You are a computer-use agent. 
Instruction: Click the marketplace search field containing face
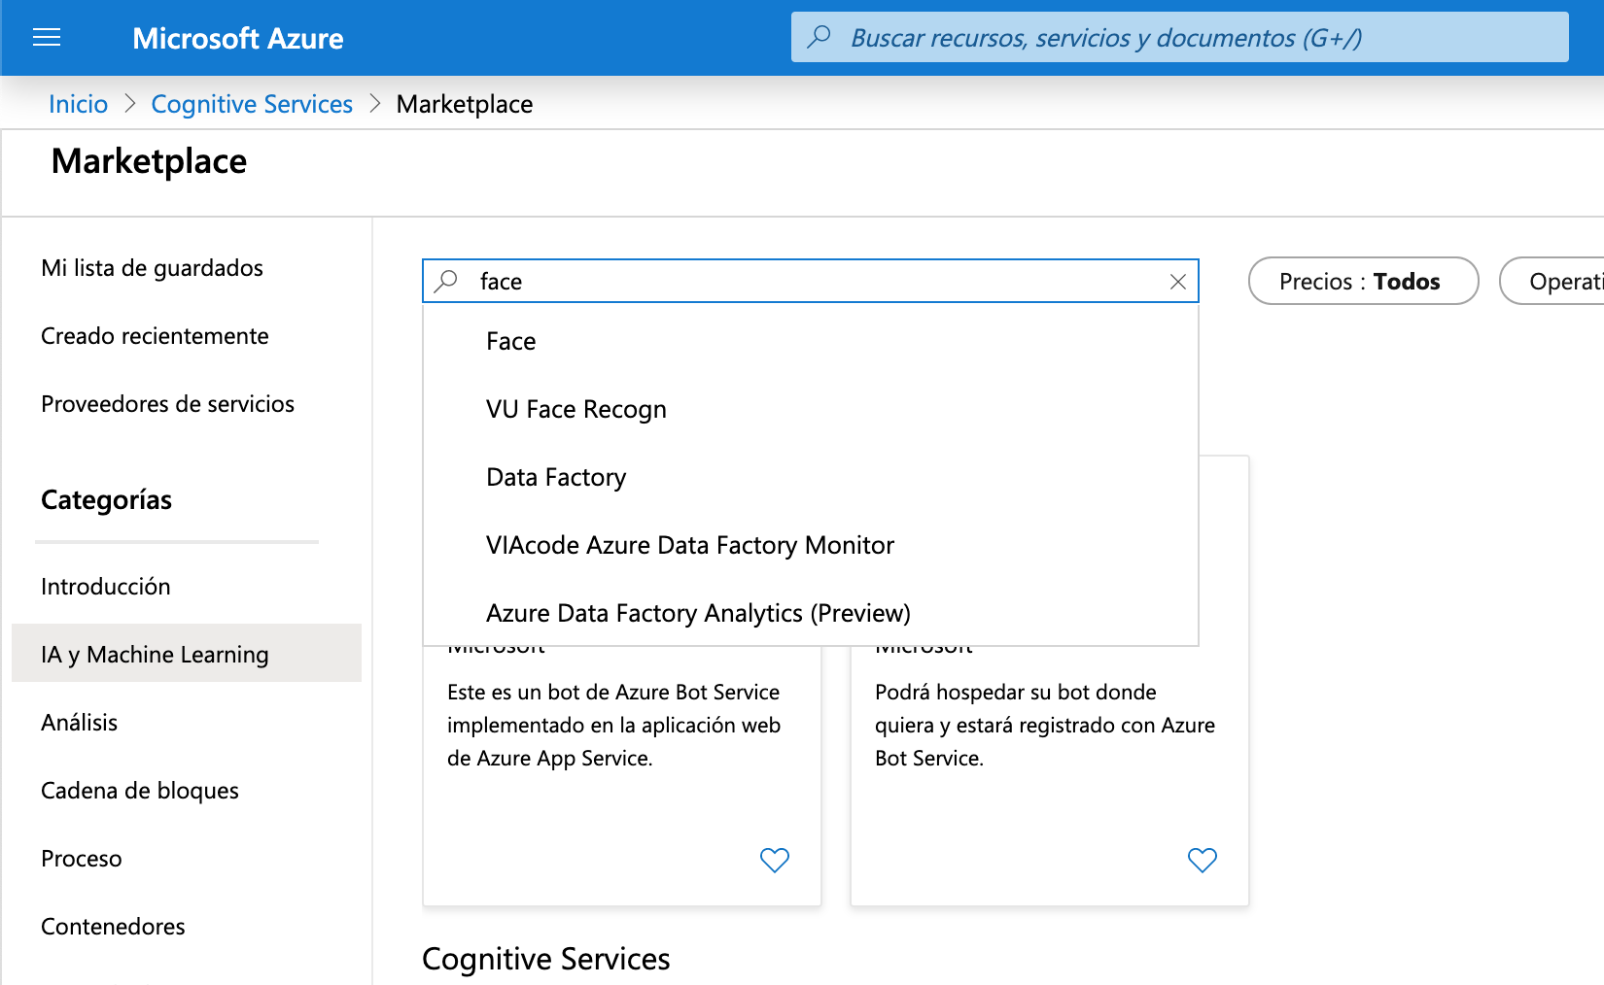click(810, 282)
